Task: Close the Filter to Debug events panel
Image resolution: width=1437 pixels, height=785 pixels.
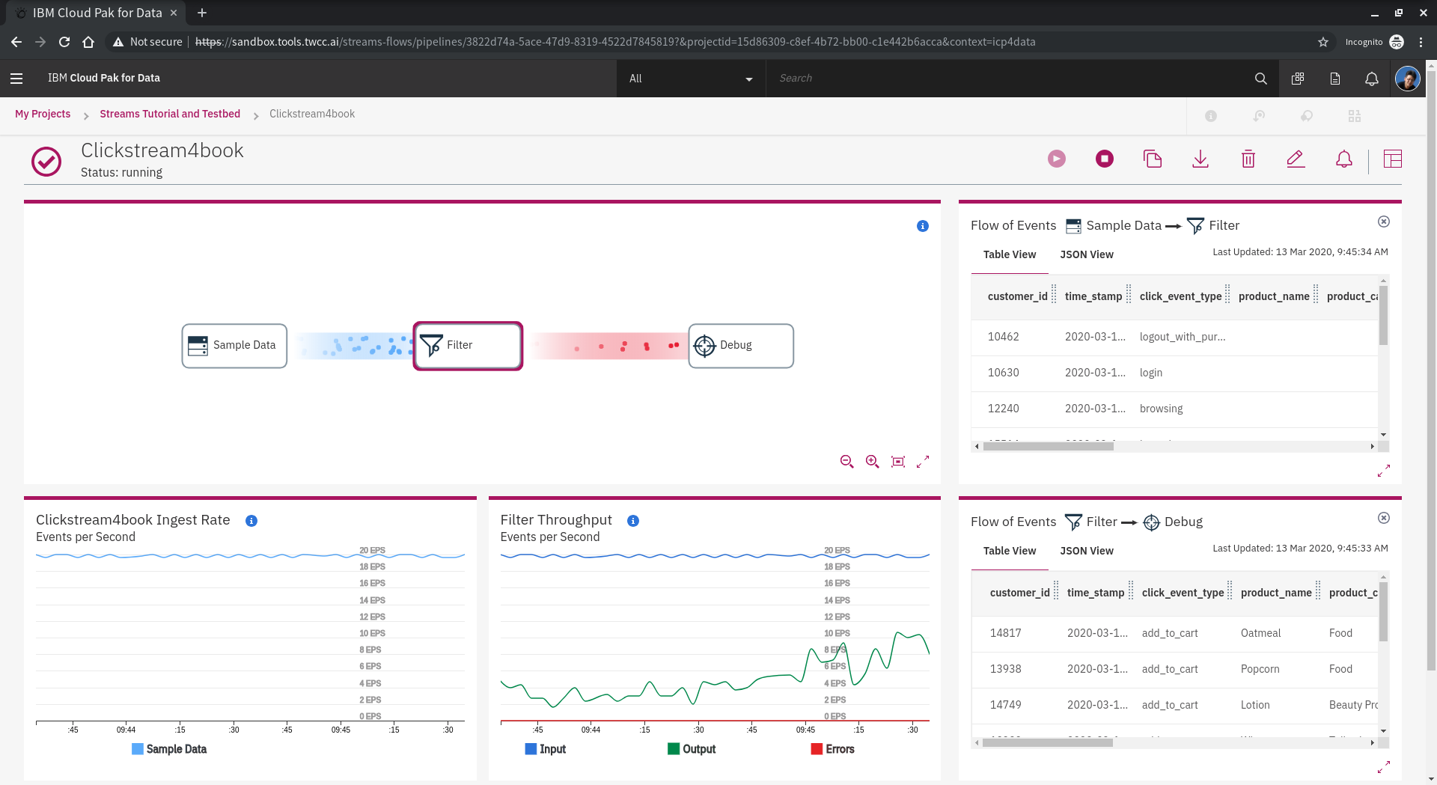Action: click(x=1384, y=518)
